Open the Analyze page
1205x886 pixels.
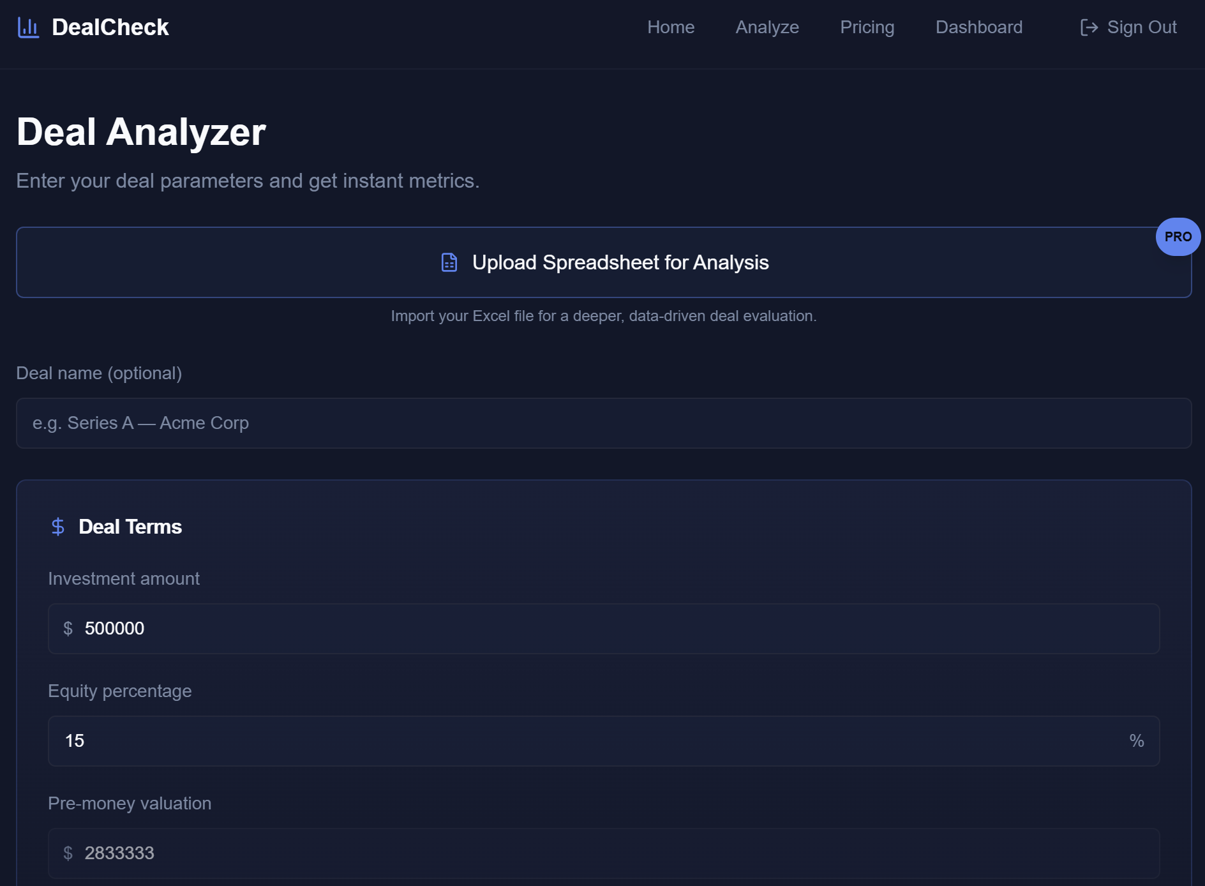pos(767,27)
